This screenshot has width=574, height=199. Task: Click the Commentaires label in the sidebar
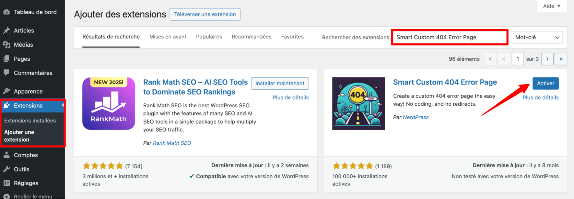click(x=33, y=73)
